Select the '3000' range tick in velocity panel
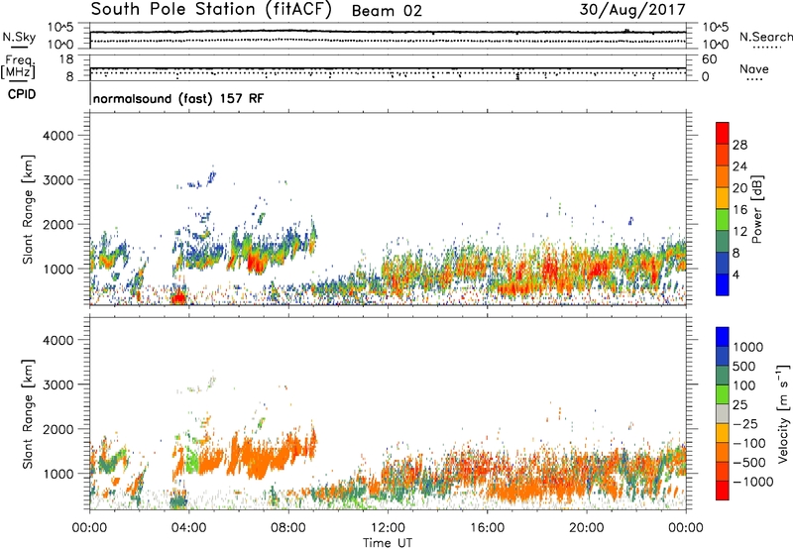 coord(57,384)
